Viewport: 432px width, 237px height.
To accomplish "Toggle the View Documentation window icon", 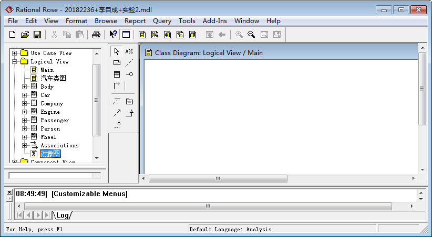I will point(126,35).
